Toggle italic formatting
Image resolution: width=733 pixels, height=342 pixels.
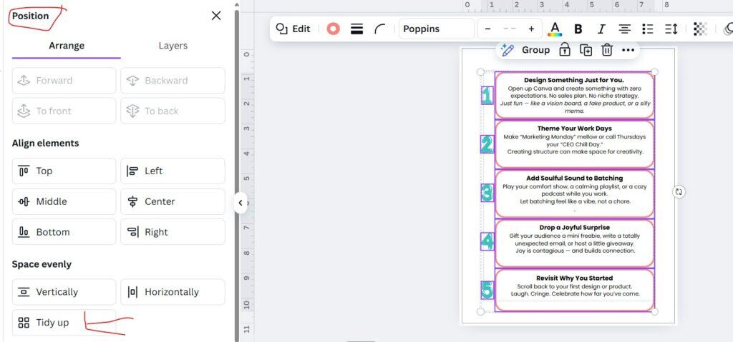[601, 29]
